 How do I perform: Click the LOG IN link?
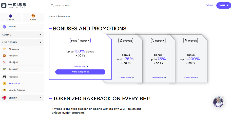pyautogui.click(x=208, y=5)
